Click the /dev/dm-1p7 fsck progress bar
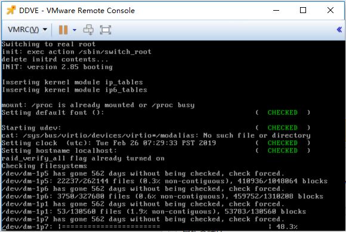 pyautogui.click(x=165, y=227)
